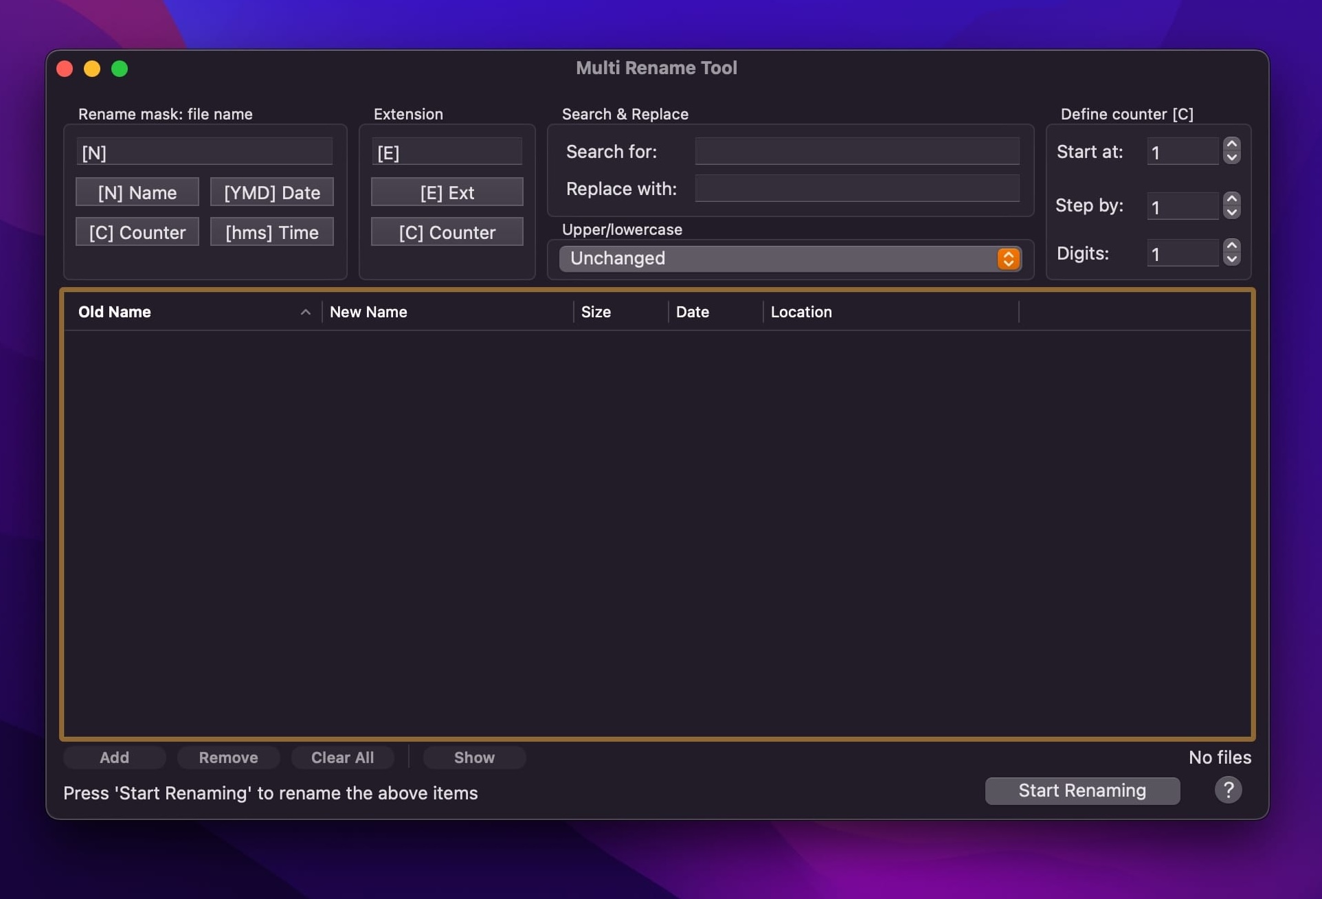Sort by the Location column header

point(891,312)
